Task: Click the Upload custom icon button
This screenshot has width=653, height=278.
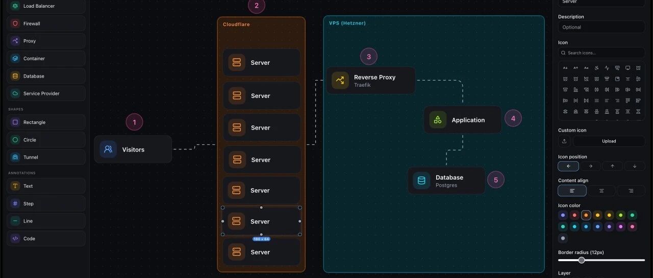Action: pos(609,141)
